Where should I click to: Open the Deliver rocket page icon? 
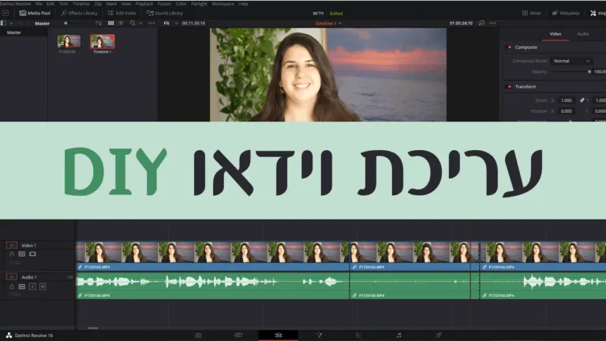pyautogui.click(x=439, y=335)
